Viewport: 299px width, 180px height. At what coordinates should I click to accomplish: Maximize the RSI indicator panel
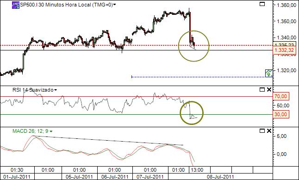coord(262,90)
